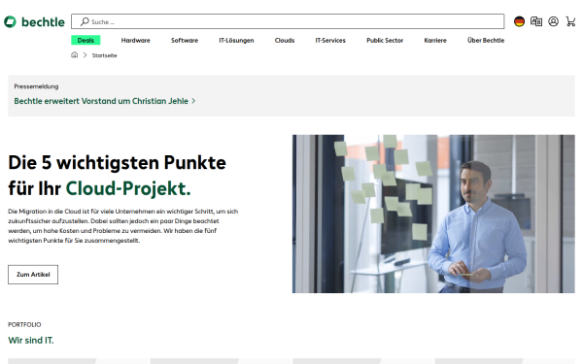
Task: Open the Über Bechtle menu
Action: click(x=486, y=40)
